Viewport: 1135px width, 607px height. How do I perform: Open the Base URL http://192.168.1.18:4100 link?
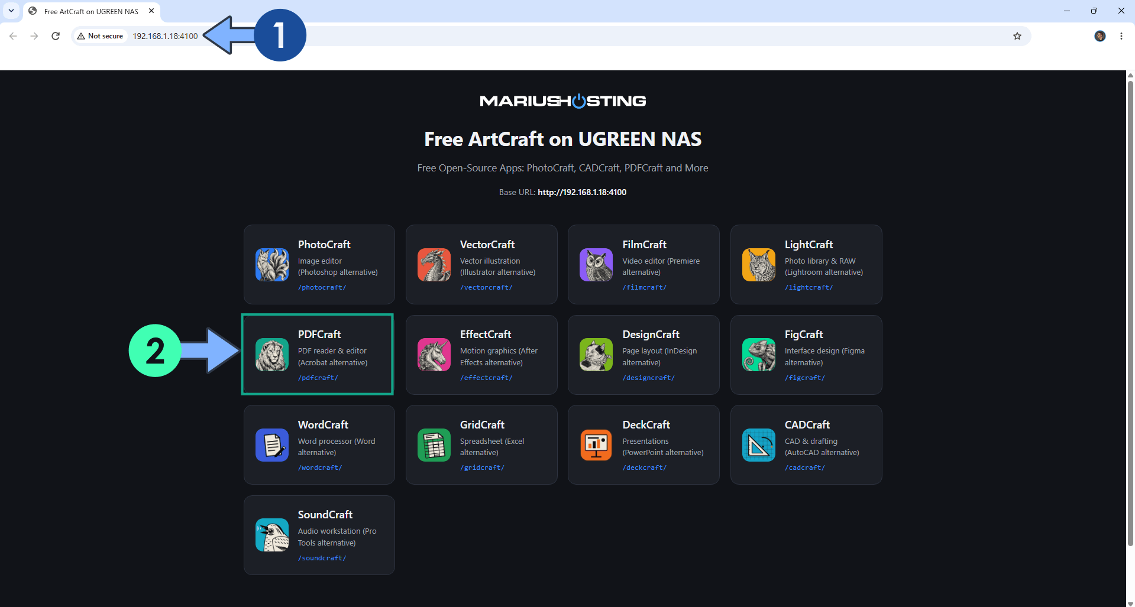582,192
